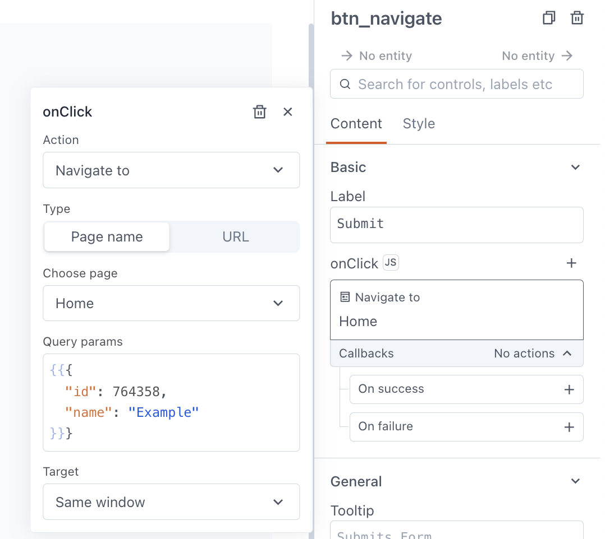Switch to the Content tab
The image size is (605, 539).
(356, 124)
